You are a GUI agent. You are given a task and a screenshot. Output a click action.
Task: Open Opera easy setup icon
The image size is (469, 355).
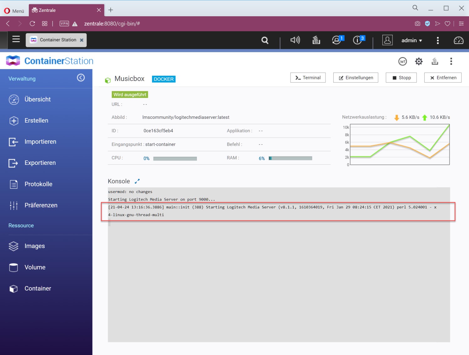(x=461, y=24)
